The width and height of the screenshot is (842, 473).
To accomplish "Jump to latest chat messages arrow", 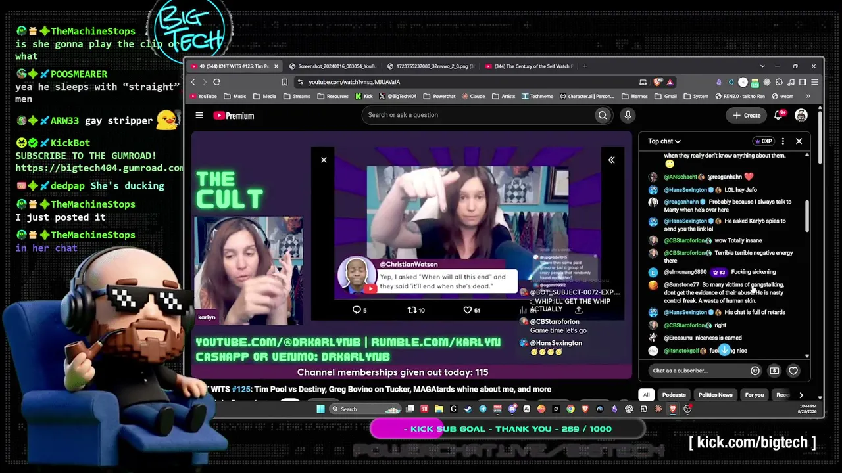I will click(x=724, y=350).
